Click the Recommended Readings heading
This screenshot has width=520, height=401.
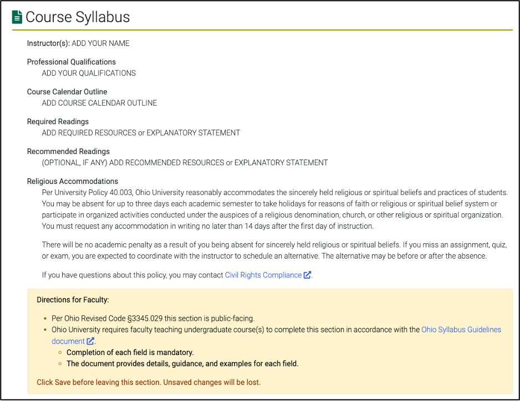68,151
